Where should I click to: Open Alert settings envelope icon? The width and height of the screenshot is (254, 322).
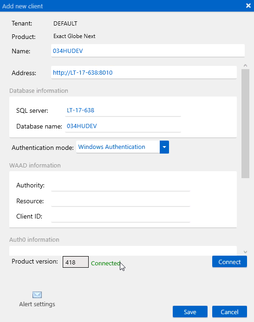(37, 295)
